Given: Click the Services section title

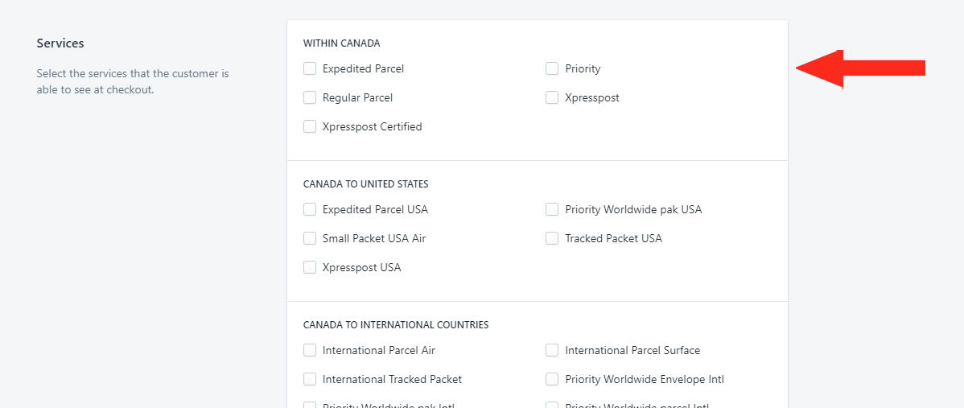Looking at the screenshot, I should pyautogui.click(x=60, y=43).
